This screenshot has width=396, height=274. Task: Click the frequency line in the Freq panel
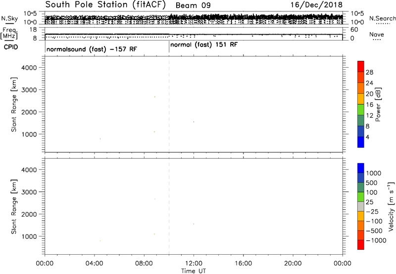pyautogui.click(x=194, y=34)
